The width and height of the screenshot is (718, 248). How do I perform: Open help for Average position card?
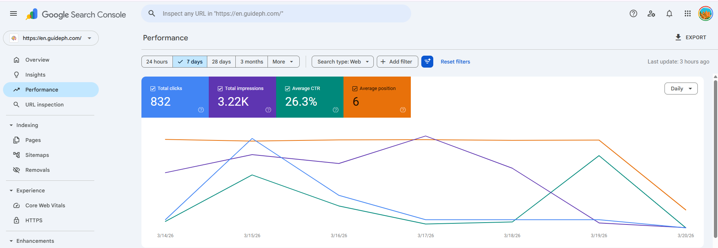click(403, 110)
